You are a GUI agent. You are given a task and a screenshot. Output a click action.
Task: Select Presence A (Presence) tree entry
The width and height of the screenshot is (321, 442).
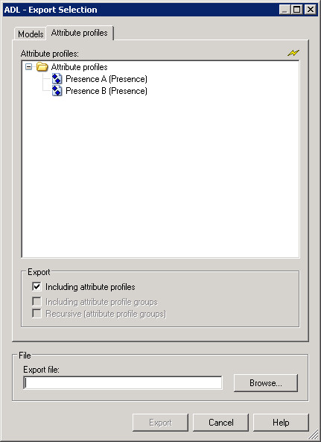[107, 79]
